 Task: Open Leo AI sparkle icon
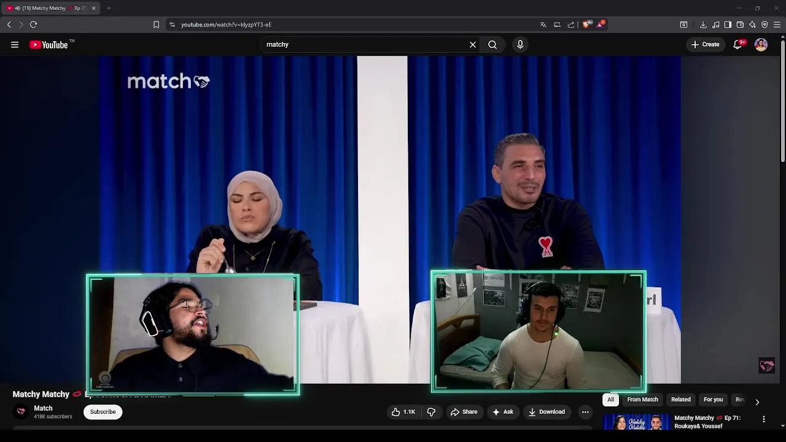[752, 25]
